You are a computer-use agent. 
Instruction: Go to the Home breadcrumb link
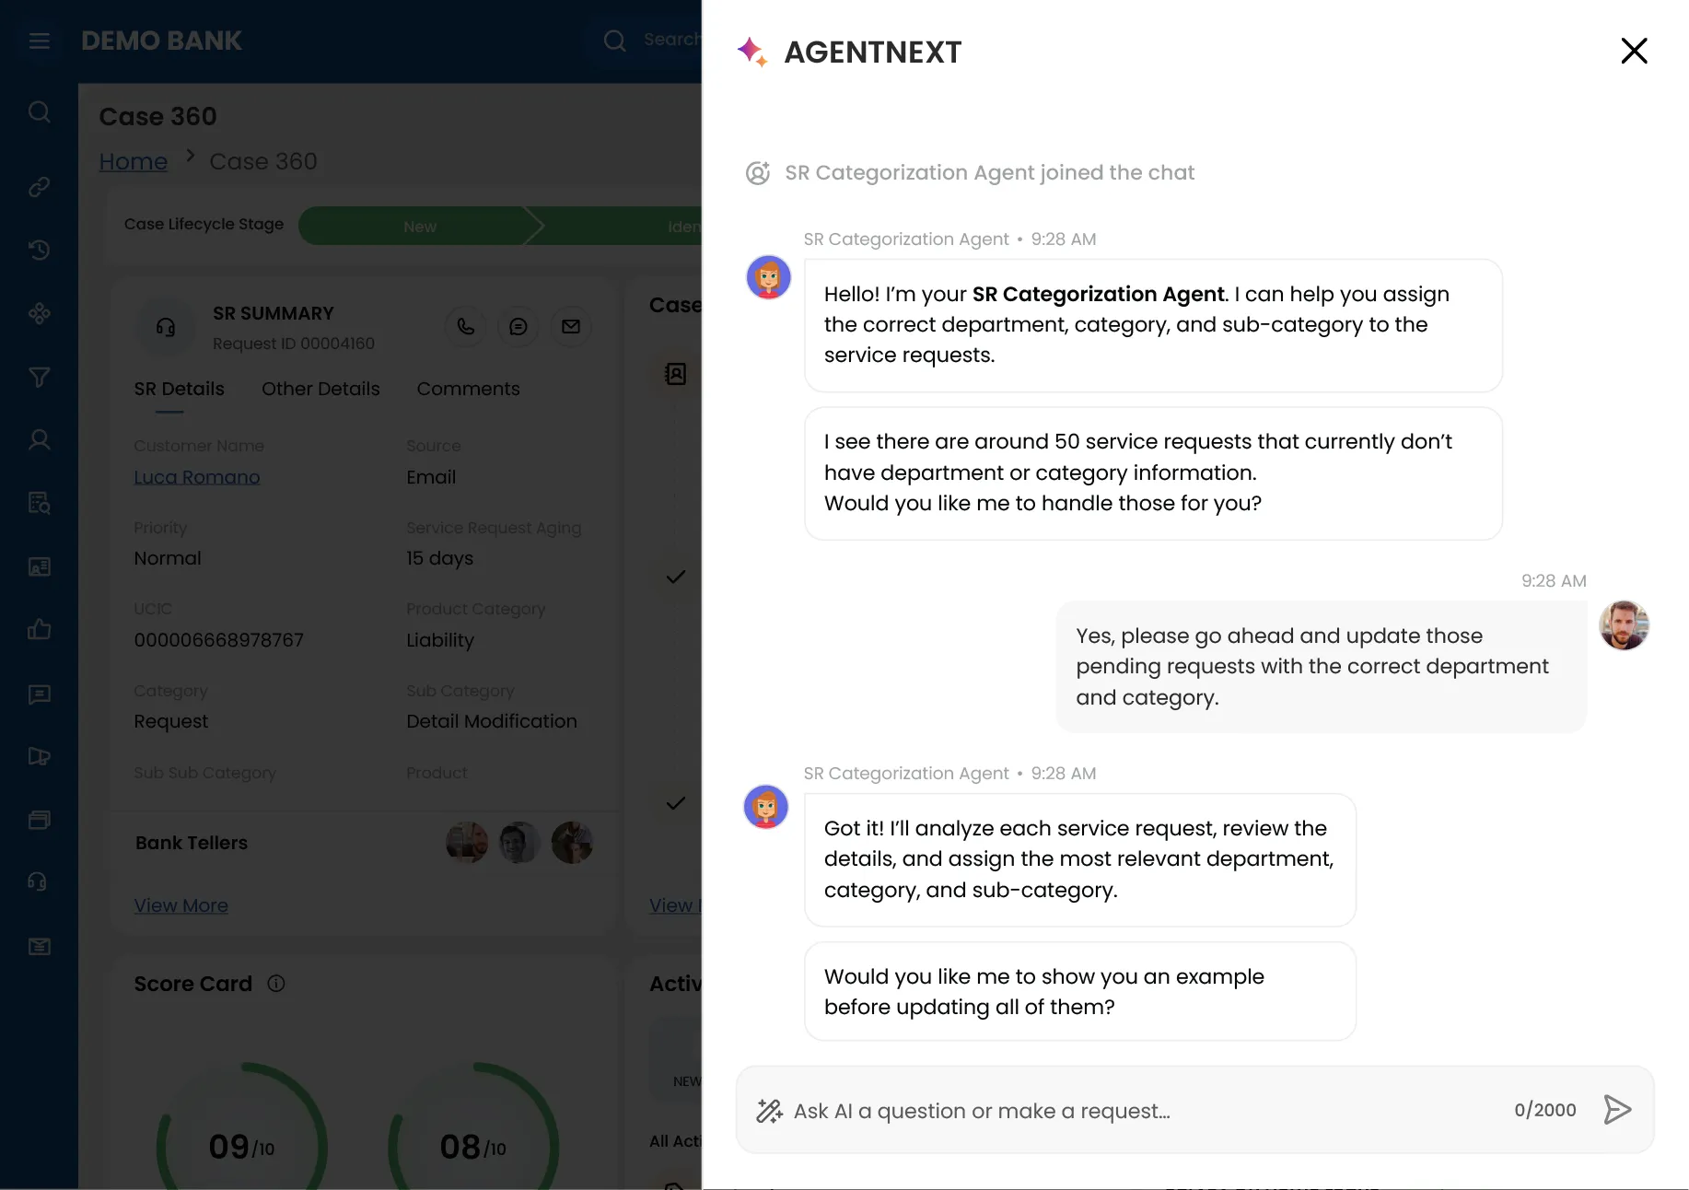point(134,161)
